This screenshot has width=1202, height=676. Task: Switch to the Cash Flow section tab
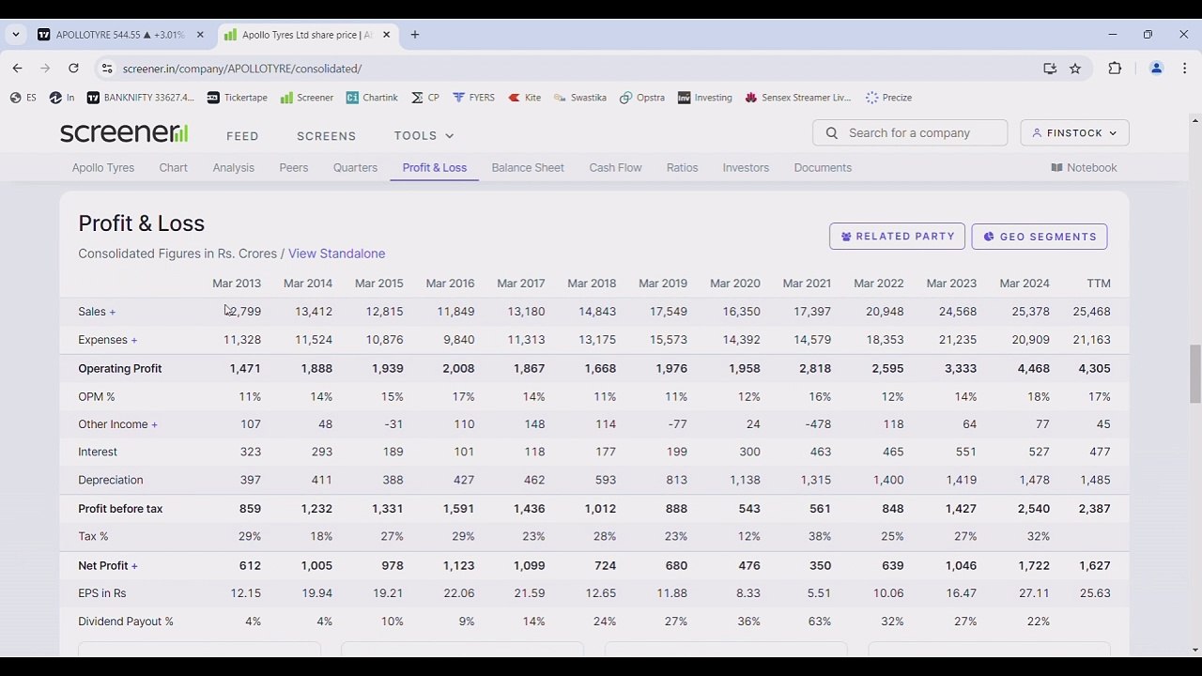(616, 168)
